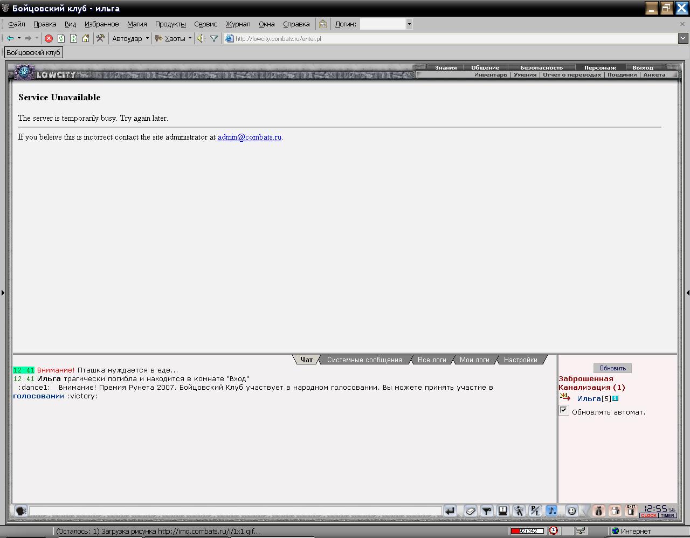Collapse the right side panel arrow
The height and width of the screenshot is (538, 690).
(688, 293)
